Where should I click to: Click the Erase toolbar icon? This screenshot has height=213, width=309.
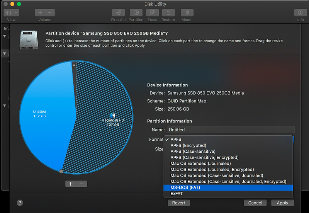(x=152, y=13)
